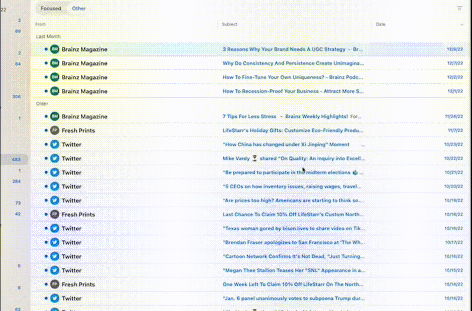The height and width of the screenshot is (311, 472).
Task: Click Fresh Prints avatar on One Week Left email
Action: (x=55, y=284)
